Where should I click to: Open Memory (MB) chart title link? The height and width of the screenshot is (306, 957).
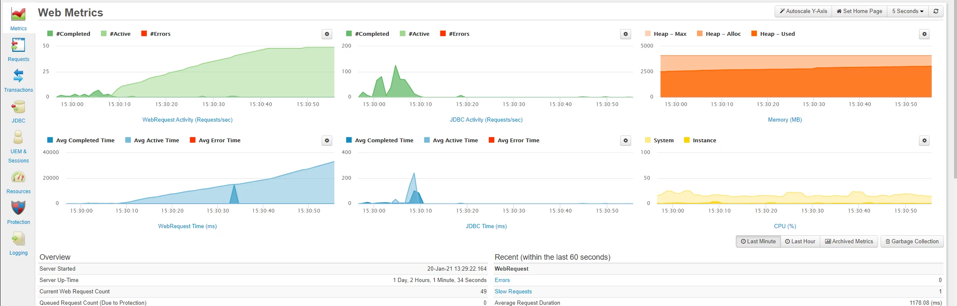click(785, 120)
